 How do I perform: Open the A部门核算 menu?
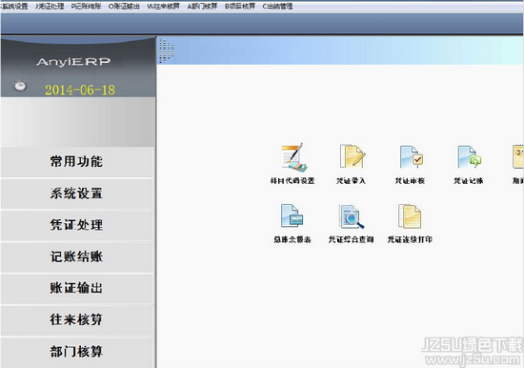202,7
